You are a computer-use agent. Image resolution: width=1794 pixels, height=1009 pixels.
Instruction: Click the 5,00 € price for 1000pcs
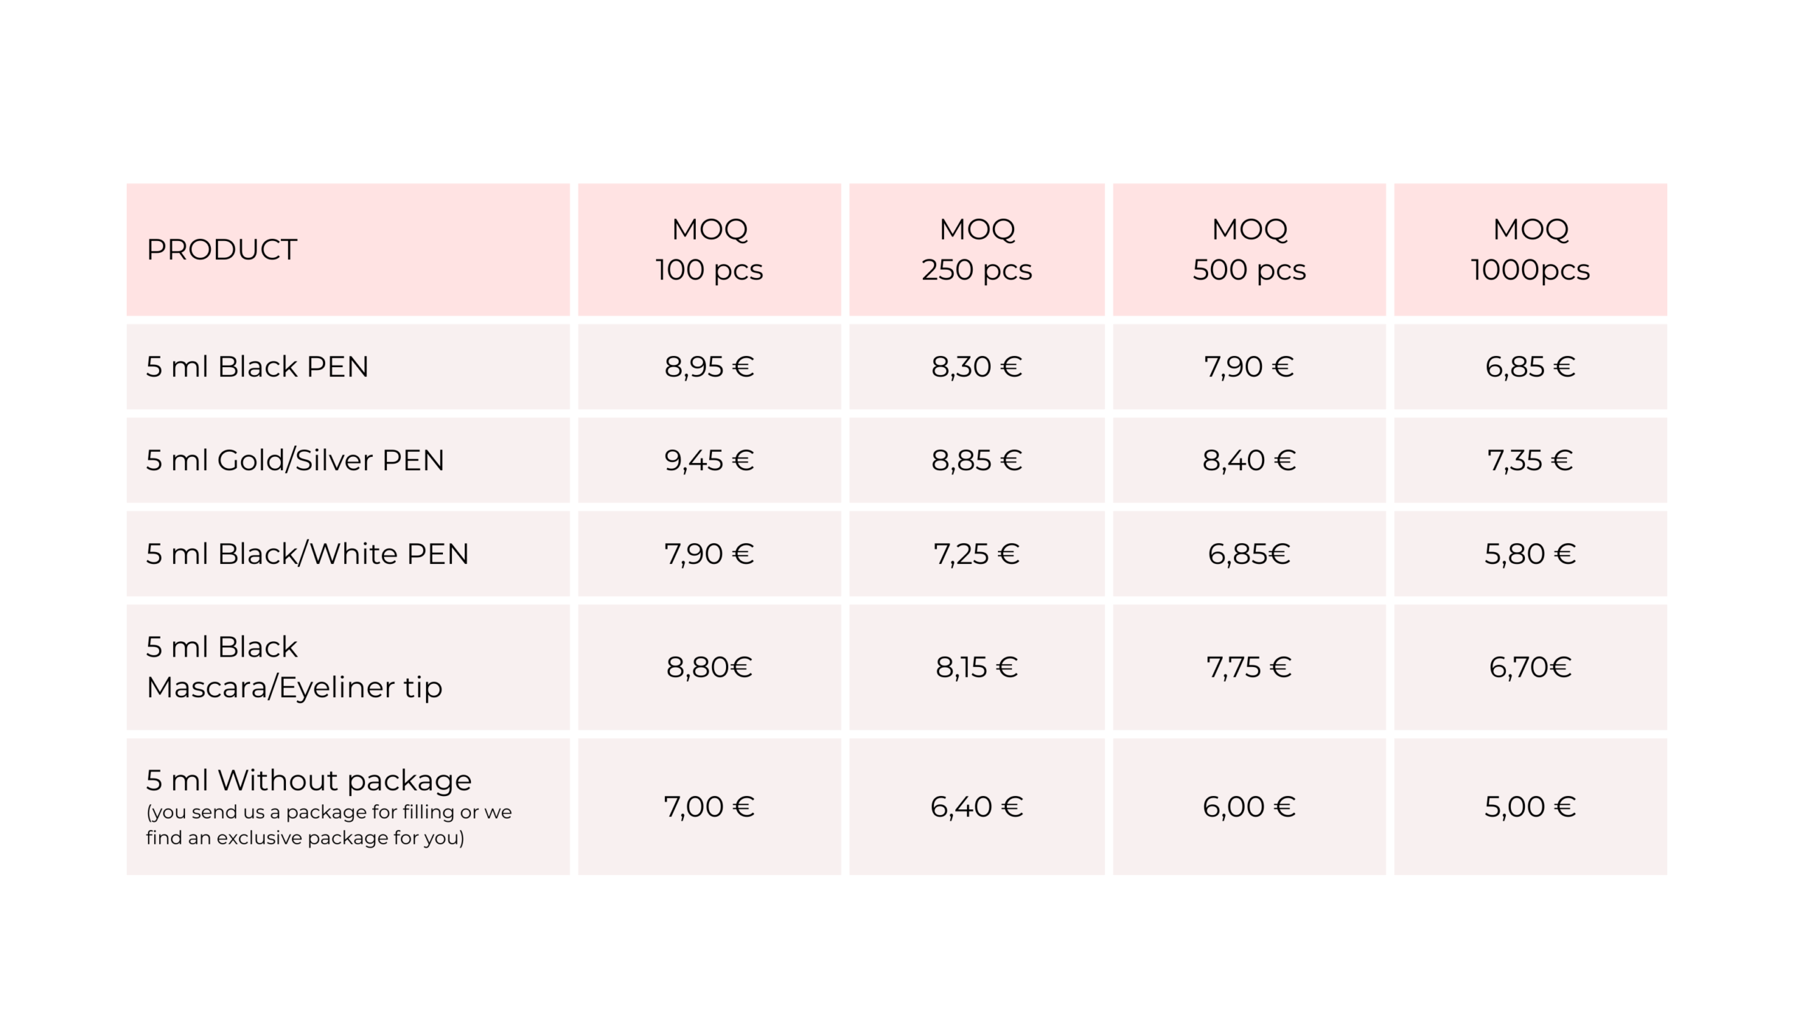[1530, 806]
